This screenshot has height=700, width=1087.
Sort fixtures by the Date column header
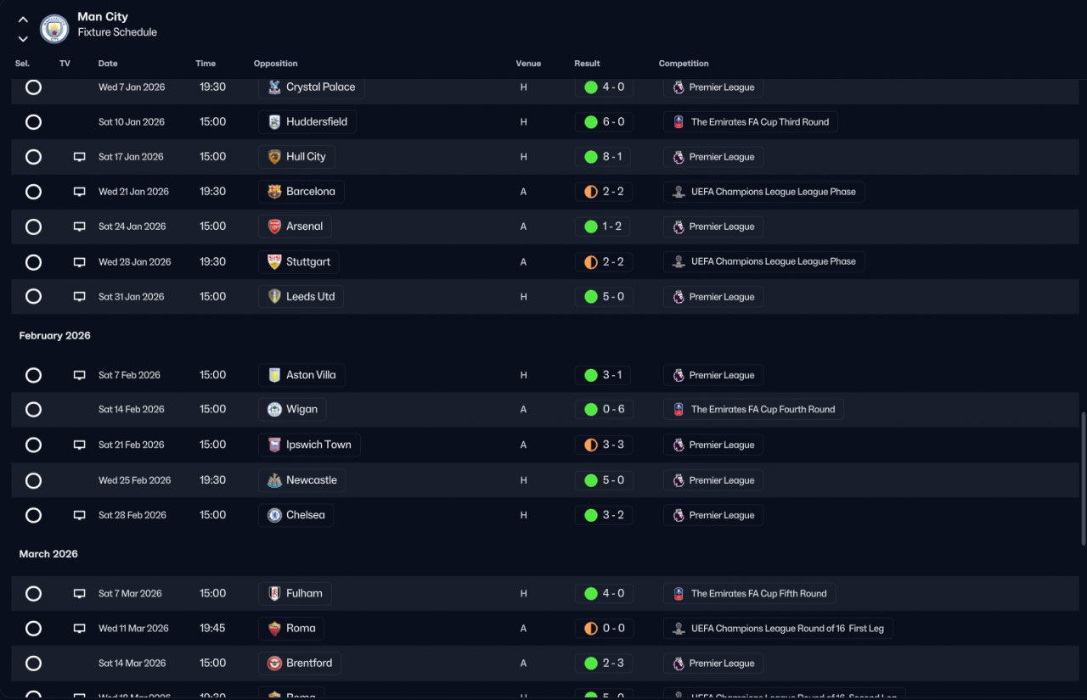point(108,64)
